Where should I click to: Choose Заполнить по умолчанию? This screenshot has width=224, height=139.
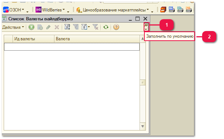point(170,36)
